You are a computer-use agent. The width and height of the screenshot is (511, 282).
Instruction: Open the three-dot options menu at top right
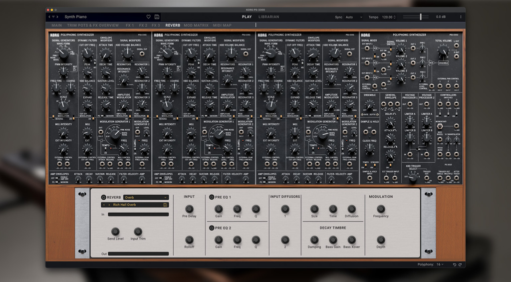tap(460, 17)
